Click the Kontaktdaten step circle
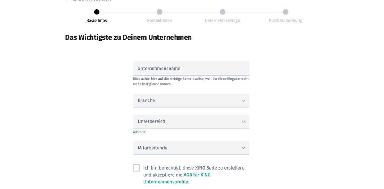 click(x=160, y=12)
